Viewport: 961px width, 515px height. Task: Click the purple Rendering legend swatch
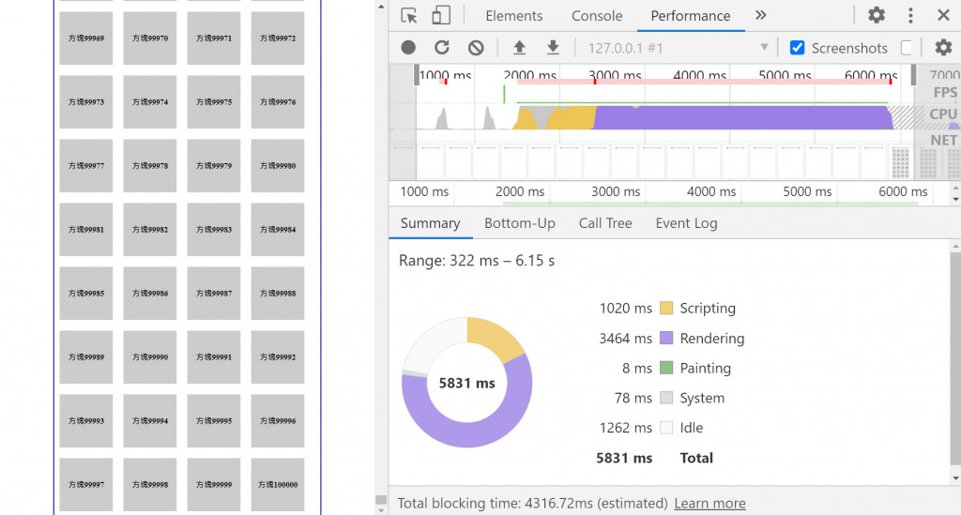666,338
